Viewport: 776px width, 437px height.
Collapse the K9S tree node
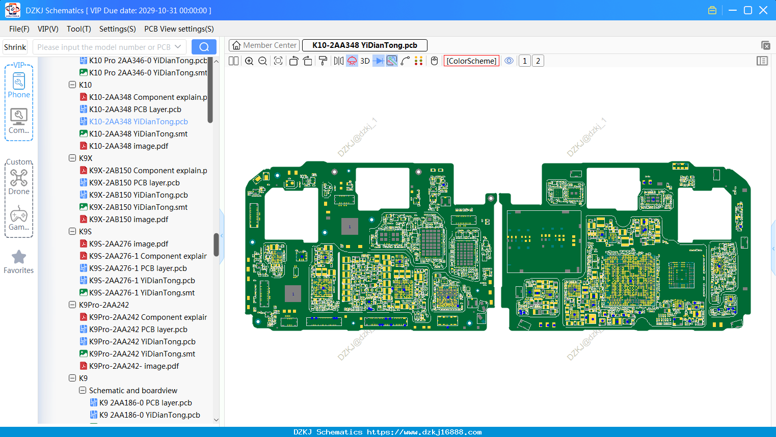click(72, 231)
